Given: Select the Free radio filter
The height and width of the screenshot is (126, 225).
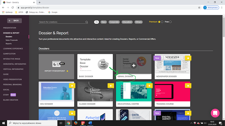Looking at the screenshot, I should coord(170,22).
